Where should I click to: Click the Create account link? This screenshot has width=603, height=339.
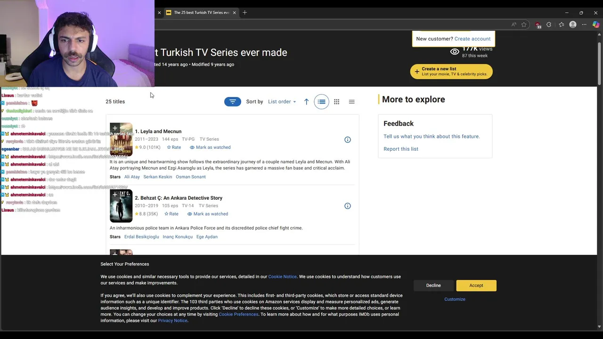click(473, 39)
